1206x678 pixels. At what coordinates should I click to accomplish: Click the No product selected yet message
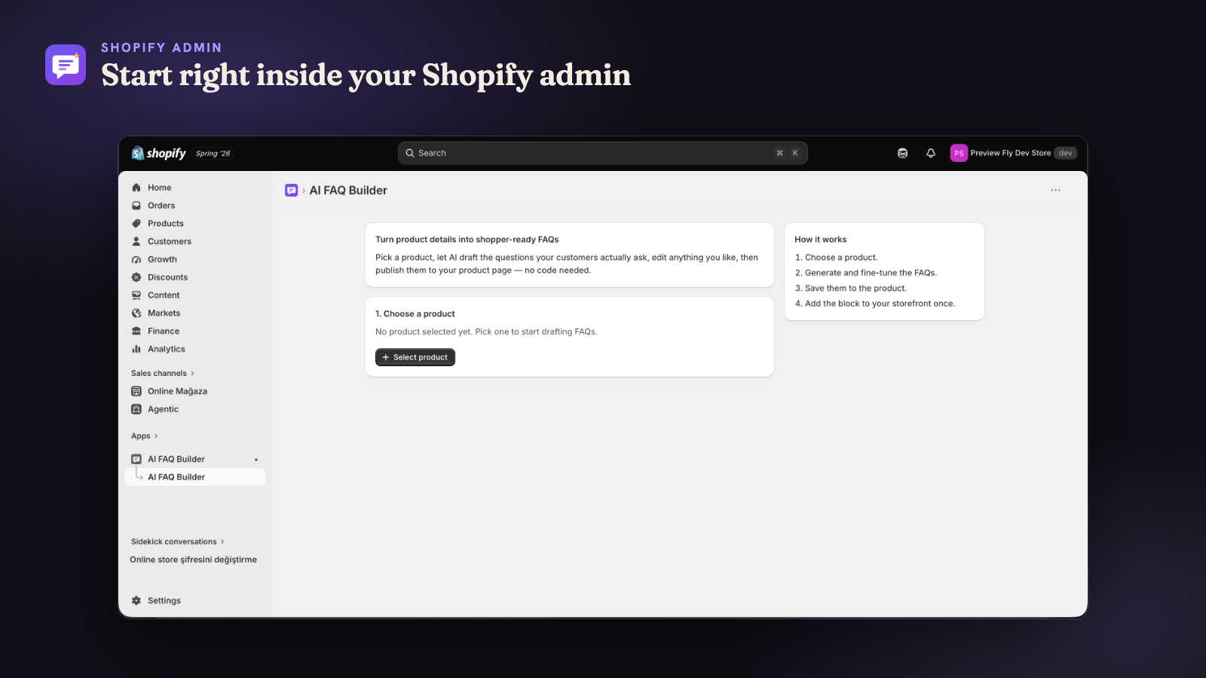click(x=486, y=332)
